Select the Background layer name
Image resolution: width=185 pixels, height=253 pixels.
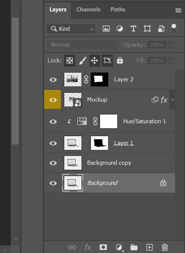click(x=102, y=183)
